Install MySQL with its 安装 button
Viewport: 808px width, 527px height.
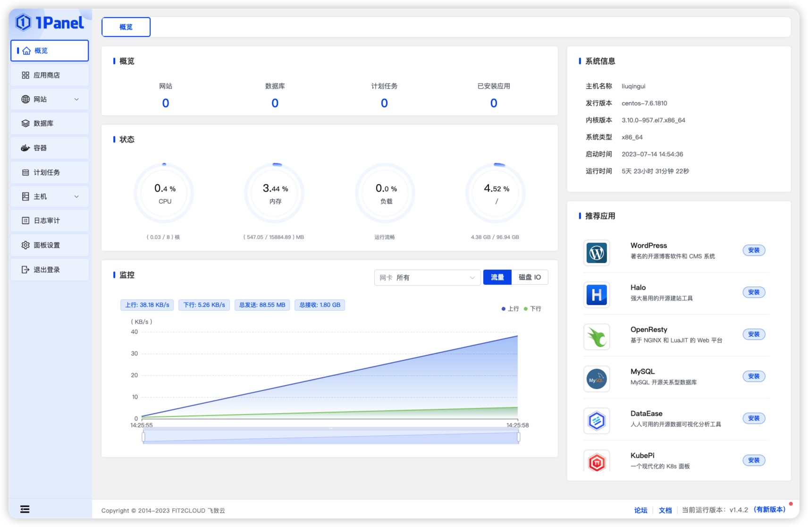(754, 376)
